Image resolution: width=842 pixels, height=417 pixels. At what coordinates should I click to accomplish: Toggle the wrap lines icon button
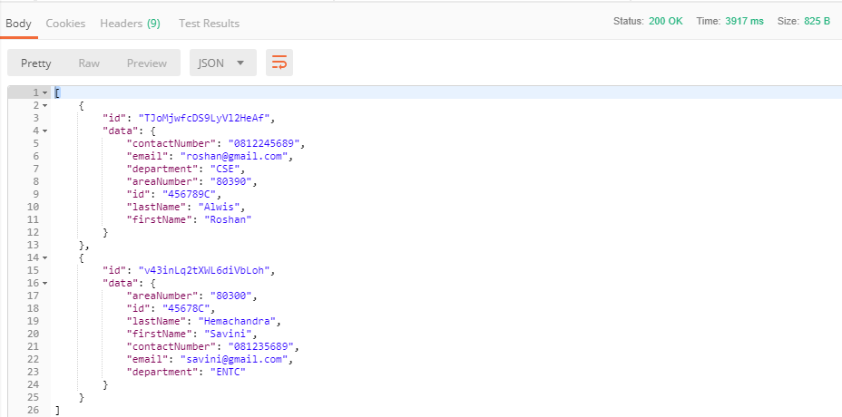coord(279,63)
